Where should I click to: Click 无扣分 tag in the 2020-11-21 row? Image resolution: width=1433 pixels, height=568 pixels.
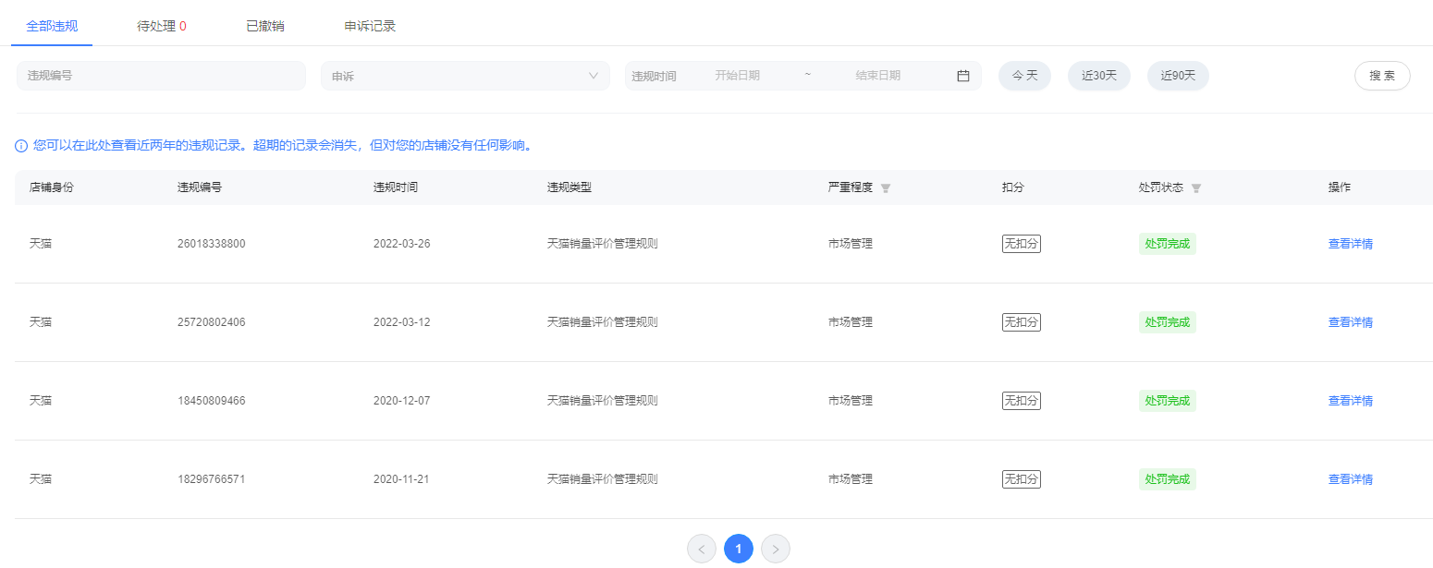click(x=1022, y=479)
